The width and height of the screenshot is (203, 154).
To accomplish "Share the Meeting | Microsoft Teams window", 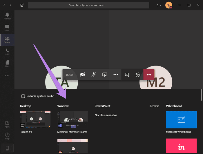I will (x=72, y=120).
